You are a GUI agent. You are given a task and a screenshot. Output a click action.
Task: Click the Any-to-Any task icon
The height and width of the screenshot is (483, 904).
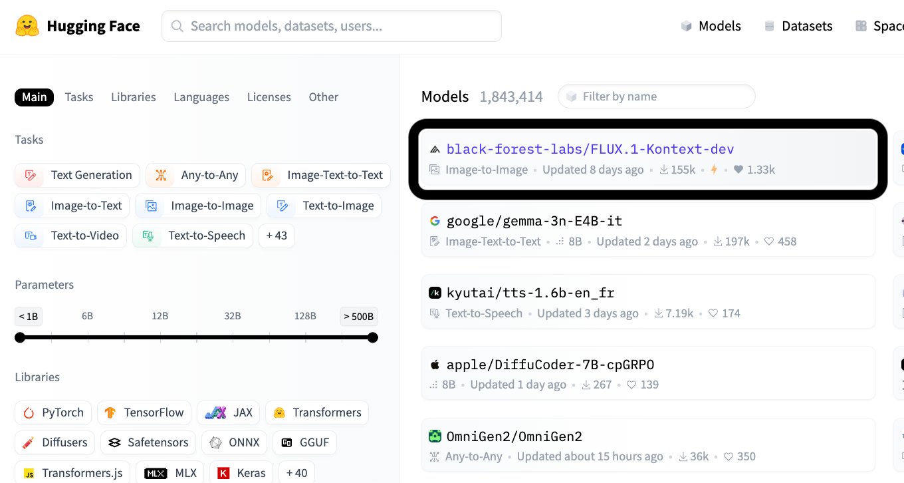[161, 176]
